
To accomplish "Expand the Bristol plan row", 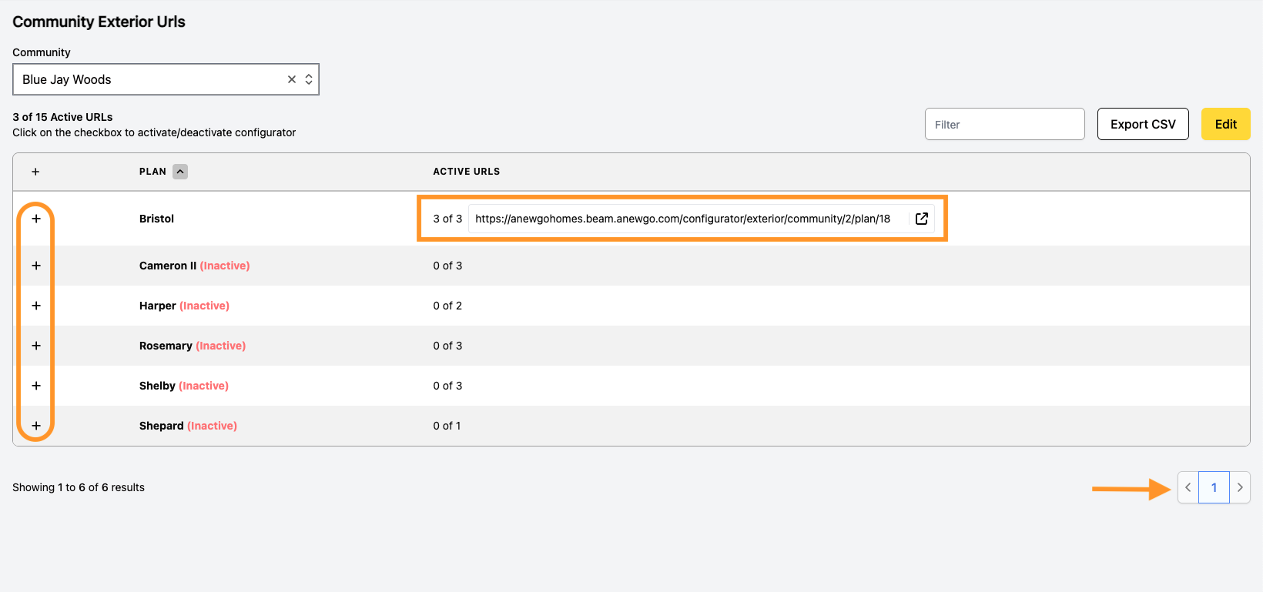I will (36, 219).
